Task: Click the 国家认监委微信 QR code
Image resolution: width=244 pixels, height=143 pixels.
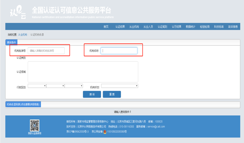Action: pos(34,125)
